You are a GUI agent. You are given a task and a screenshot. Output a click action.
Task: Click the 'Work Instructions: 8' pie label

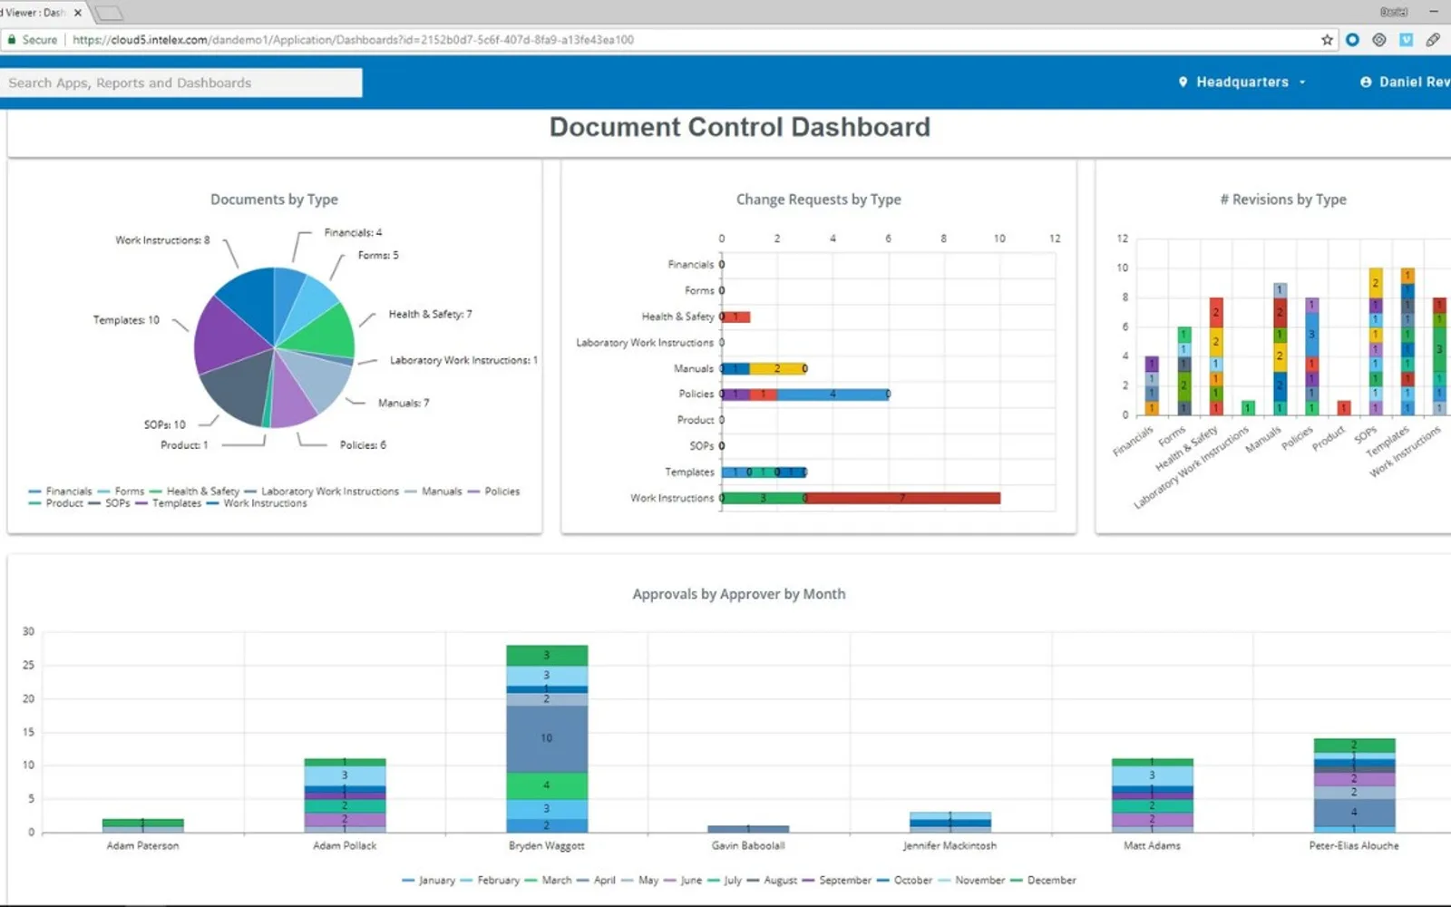coord(162,240)
